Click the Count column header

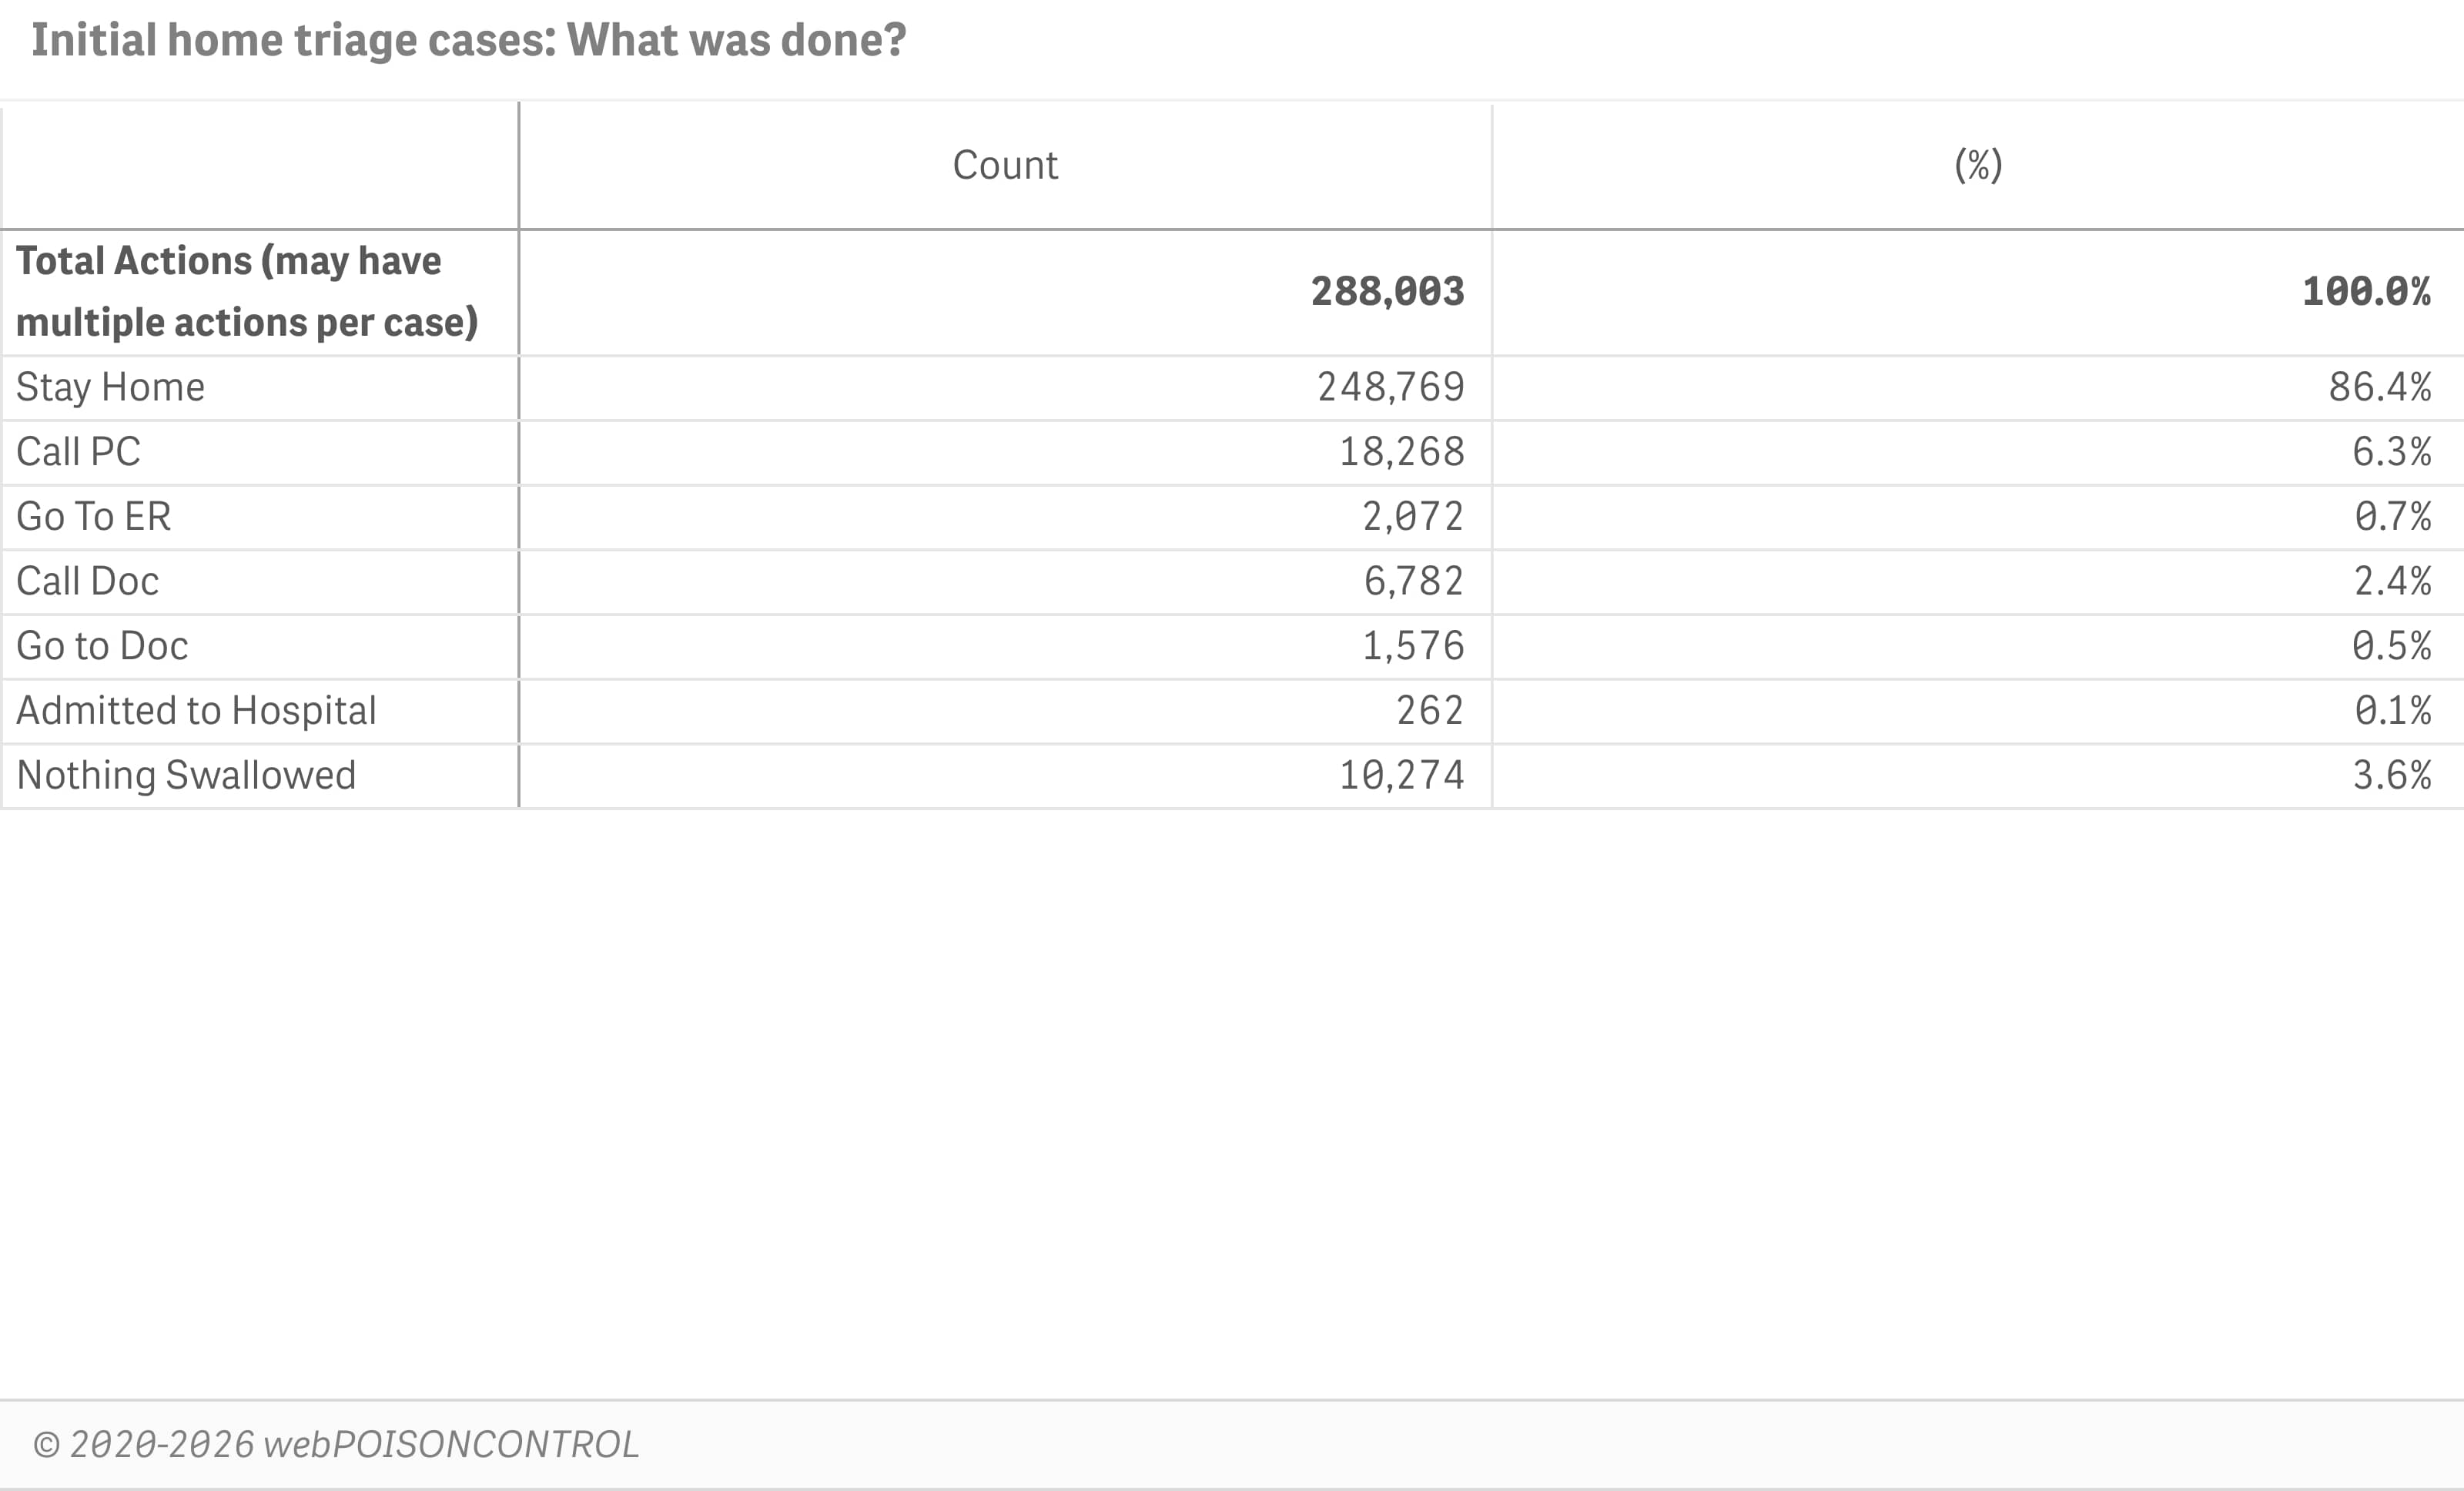(x=1005, y=165)
